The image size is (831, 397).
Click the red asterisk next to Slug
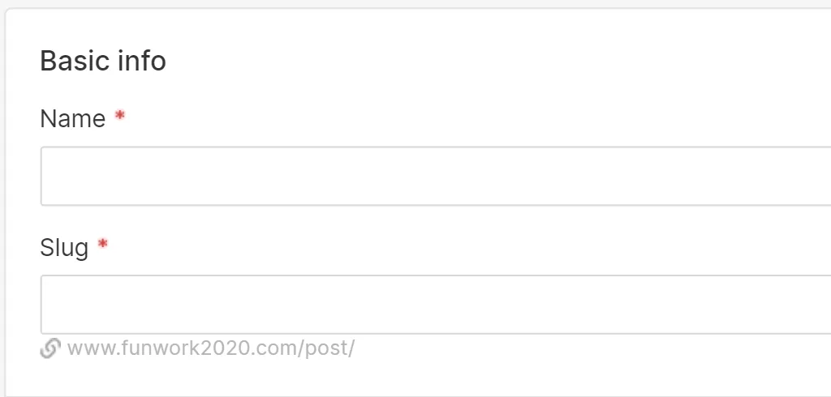click(x=103, y=245)
